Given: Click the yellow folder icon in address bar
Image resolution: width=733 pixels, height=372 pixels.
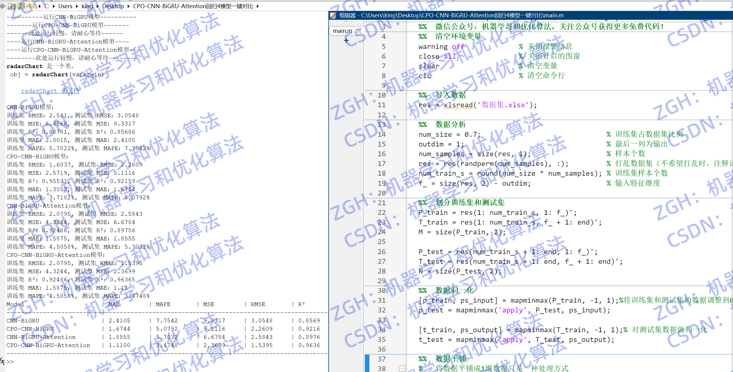Looking at the screenshot, I should click(31, 6).
